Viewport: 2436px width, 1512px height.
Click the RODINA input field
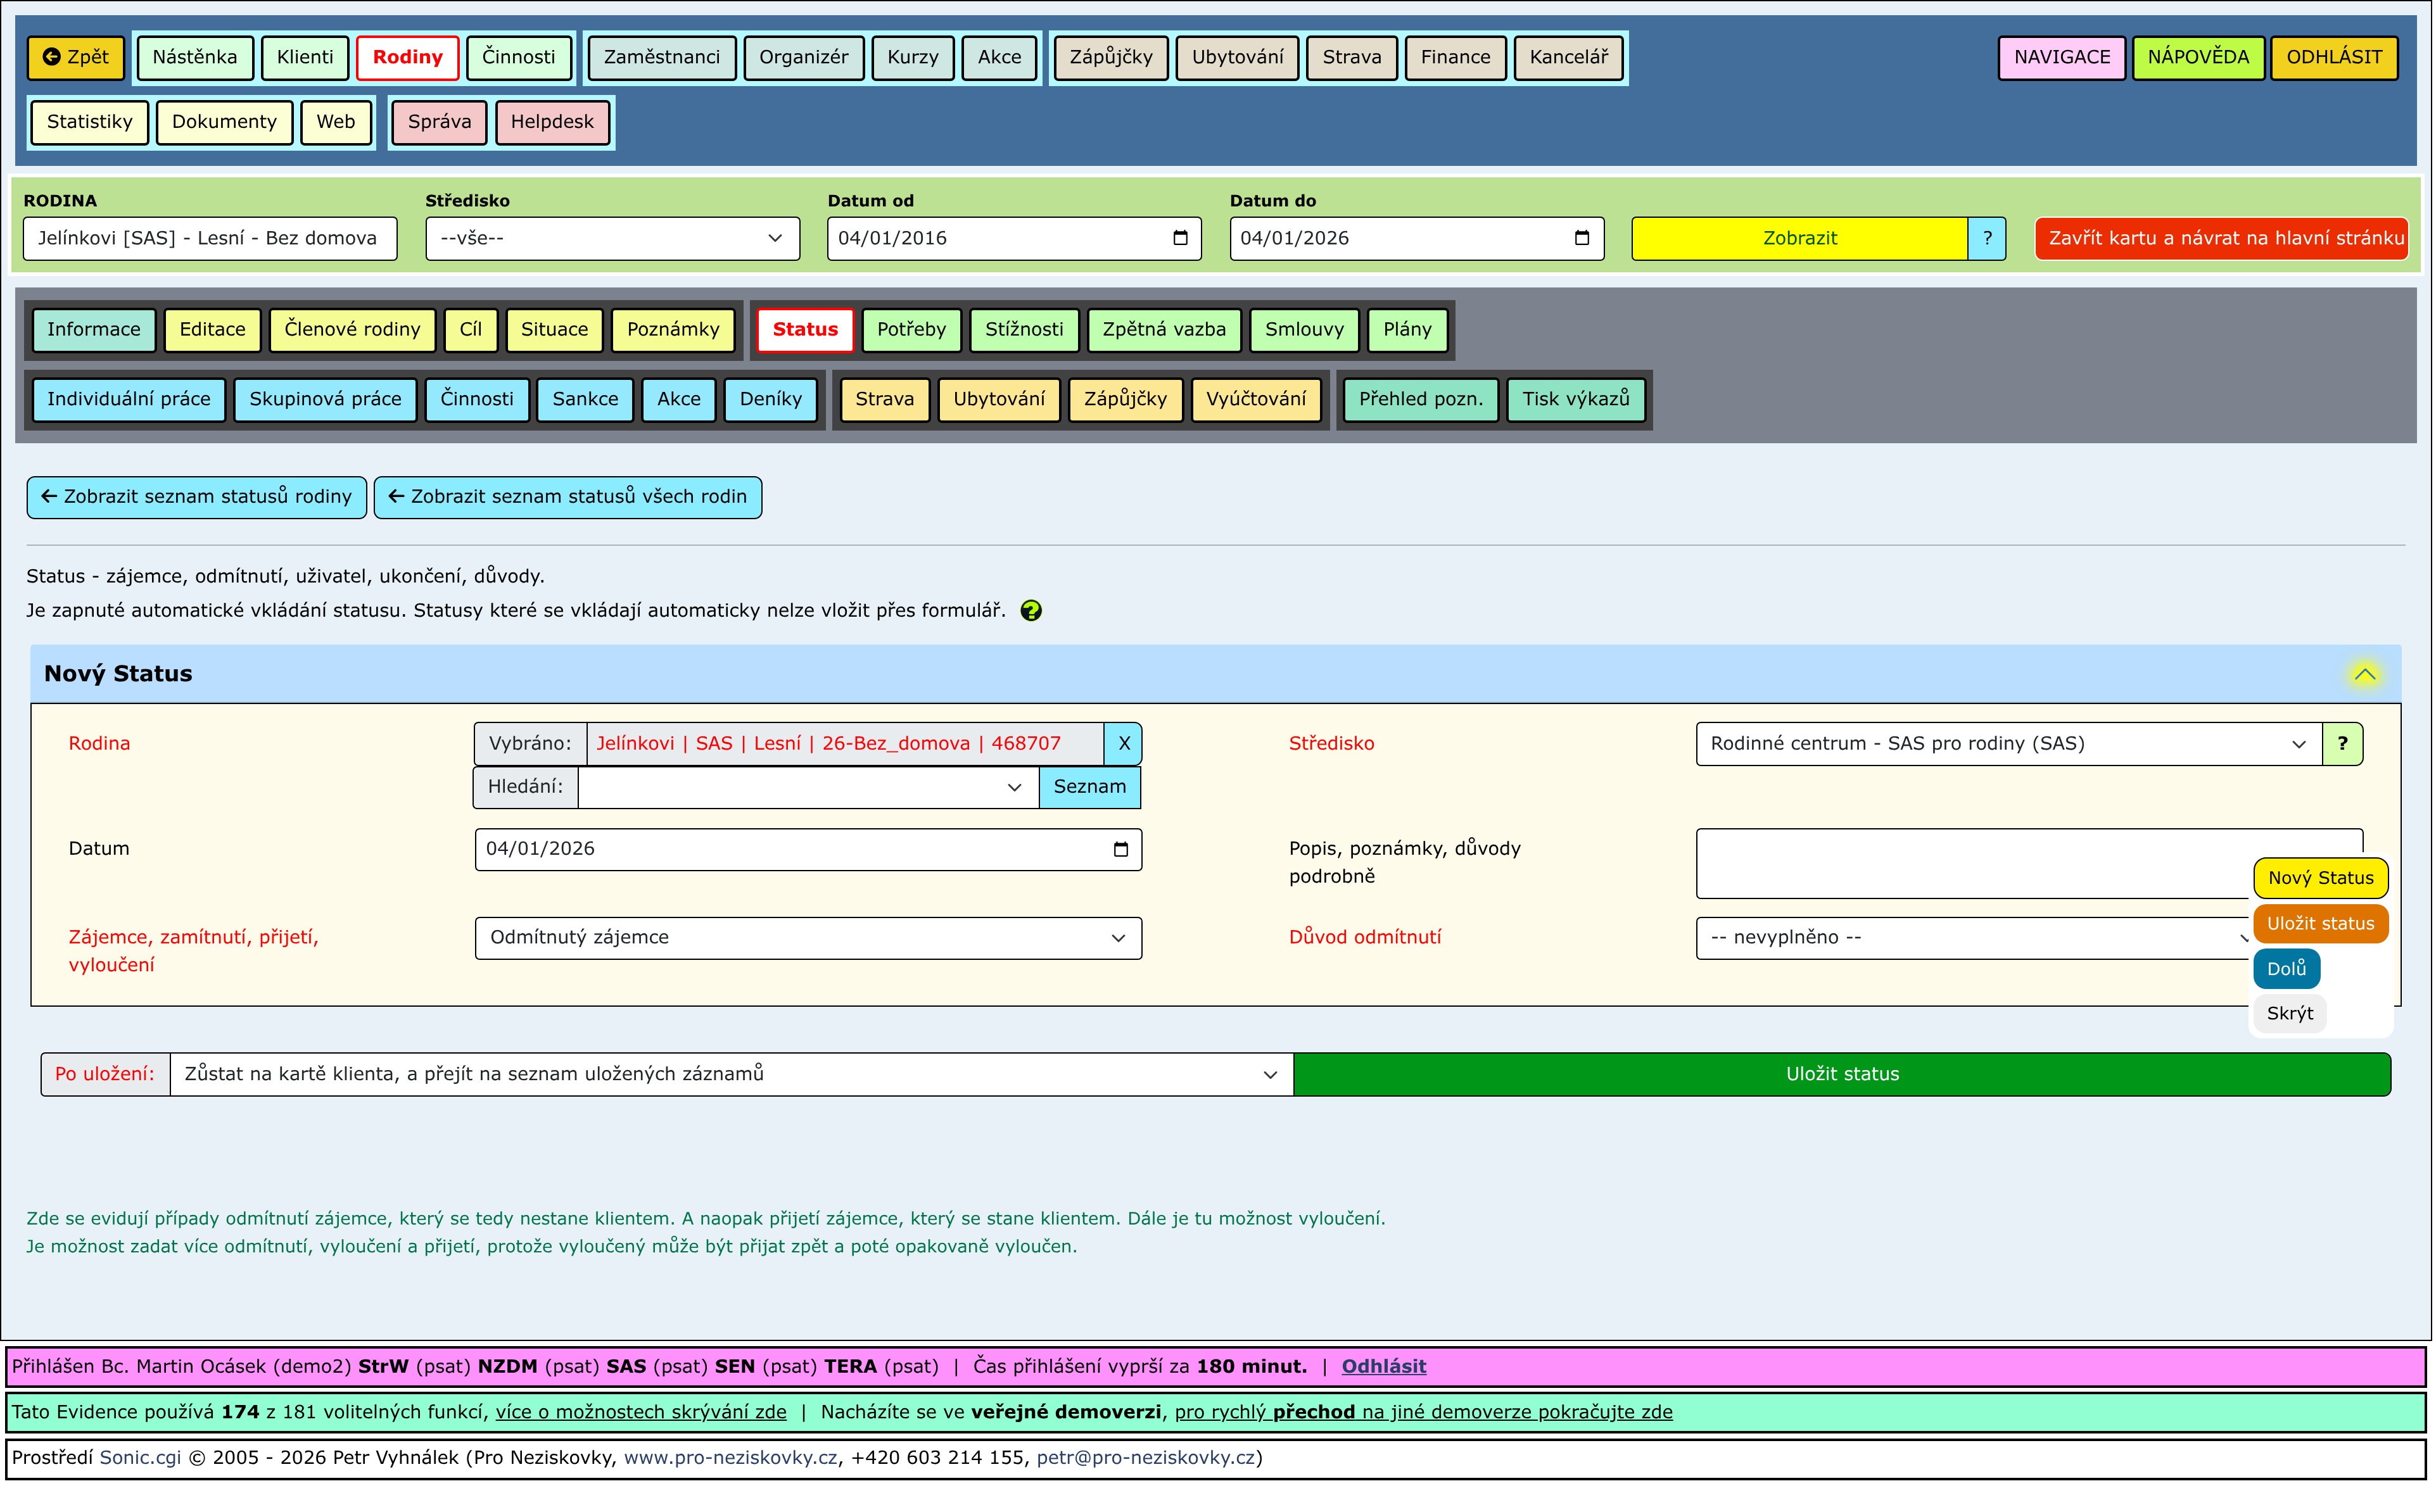[210, 238]
